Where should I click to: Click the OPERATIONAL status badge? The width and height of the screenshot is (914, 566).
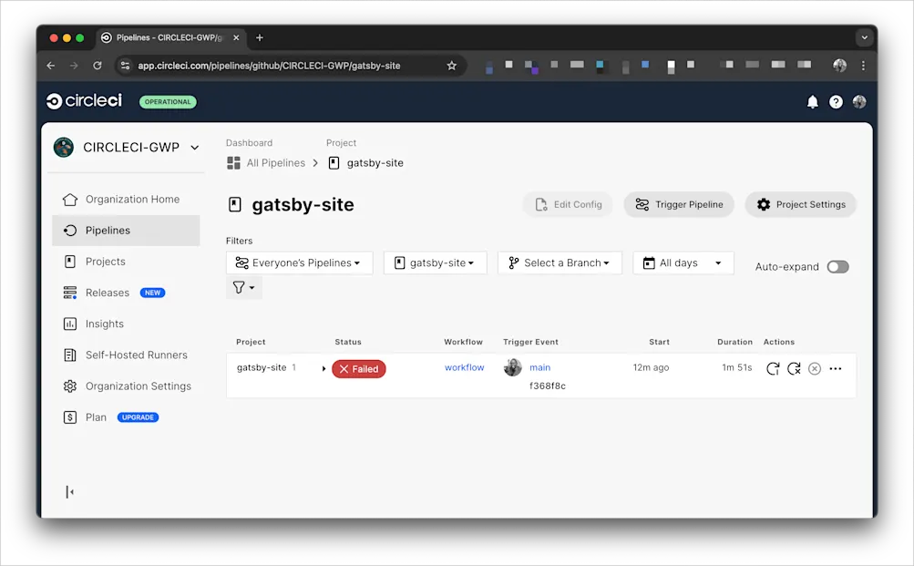[x=168, y=102]
